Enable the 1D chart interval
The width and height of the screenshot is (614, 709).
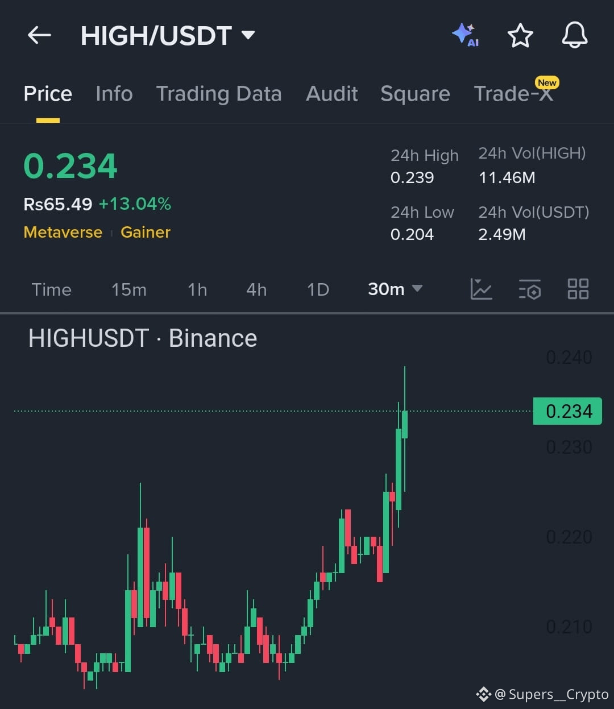coord(317,289)
